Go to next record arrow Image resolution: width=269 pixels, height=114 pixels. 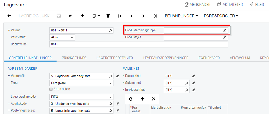tap(144, 16)
